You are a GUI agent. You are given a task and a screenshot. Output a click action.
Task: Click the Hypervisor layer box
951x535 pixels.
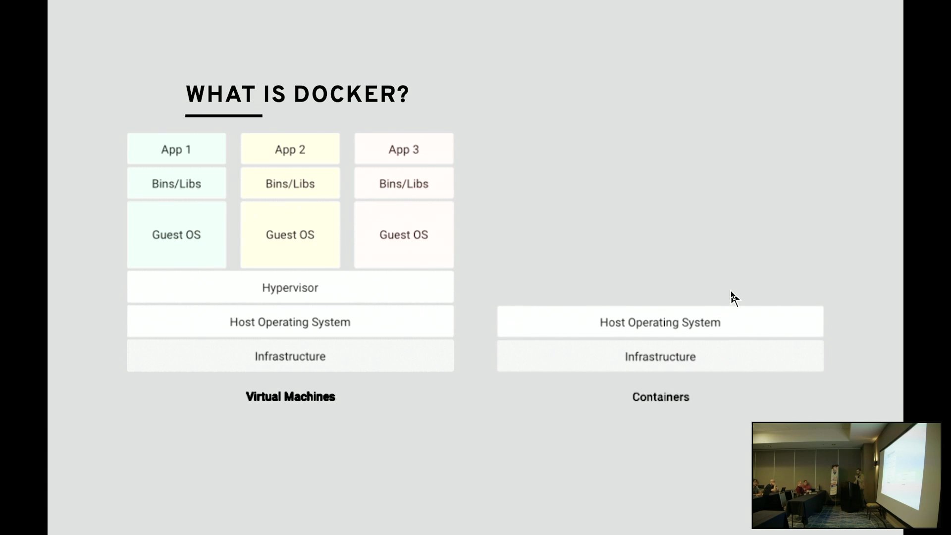click(x=290, y=287)
